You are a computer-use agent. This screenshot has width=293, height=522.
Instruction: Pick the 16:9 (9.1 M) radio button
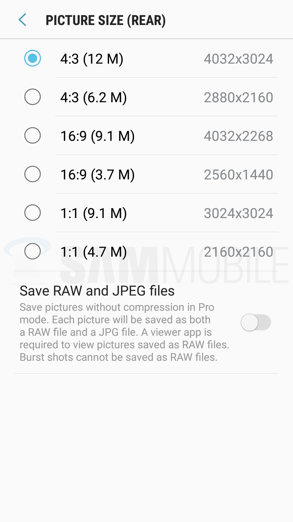[x=33, y=136]
